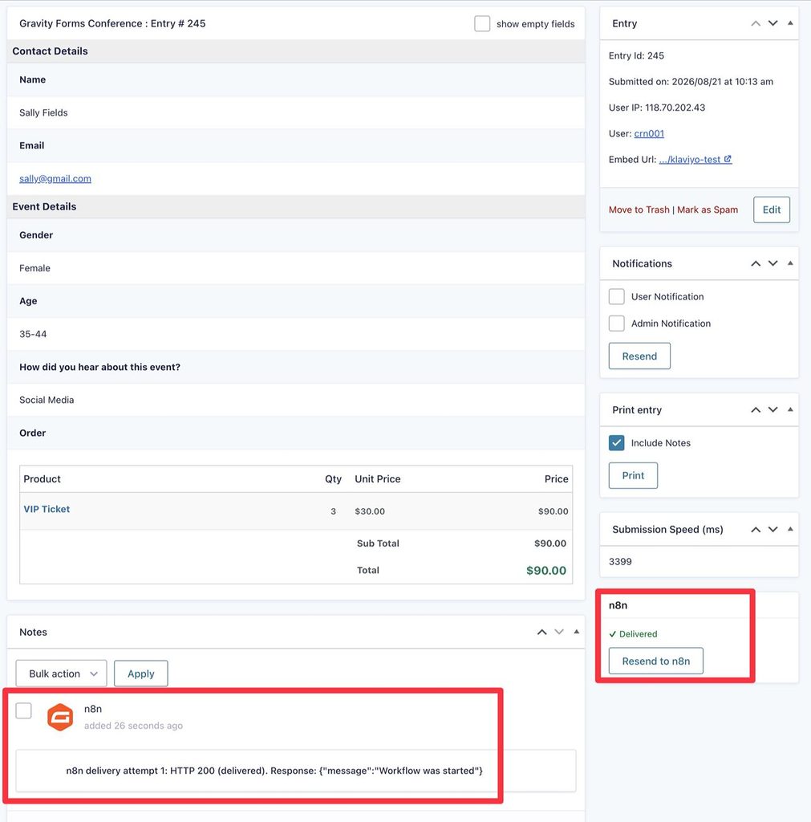Open external link icon beside klaviyo-test
Viewport: 811px width, 822px height.
click(728, 159)
